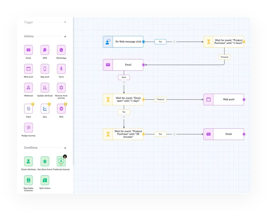
Task: Select the On Web message click trigger node
Action: point(123,42)
